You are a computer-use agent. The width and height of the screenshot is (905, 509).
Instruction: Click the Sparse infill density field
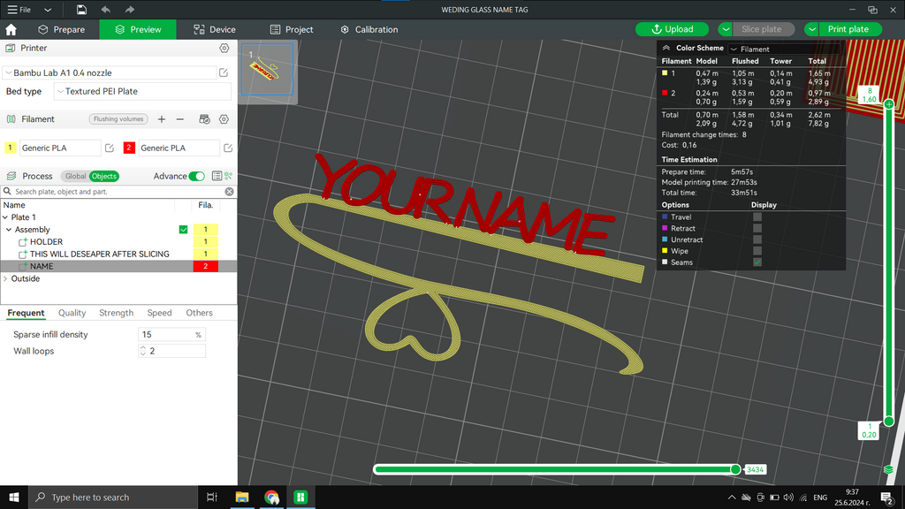pyautogui.click(x=171, y=335)
